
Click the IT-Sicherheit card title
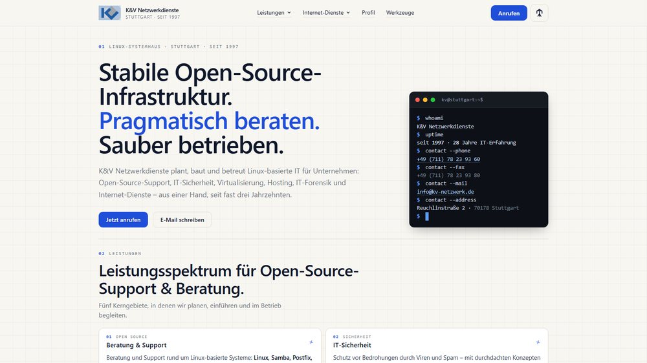click(352, 346)
